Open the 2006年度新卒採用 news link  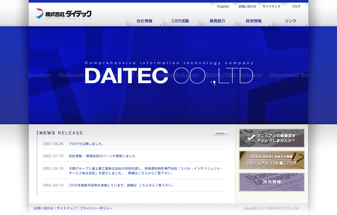click(x=121, y=185)
